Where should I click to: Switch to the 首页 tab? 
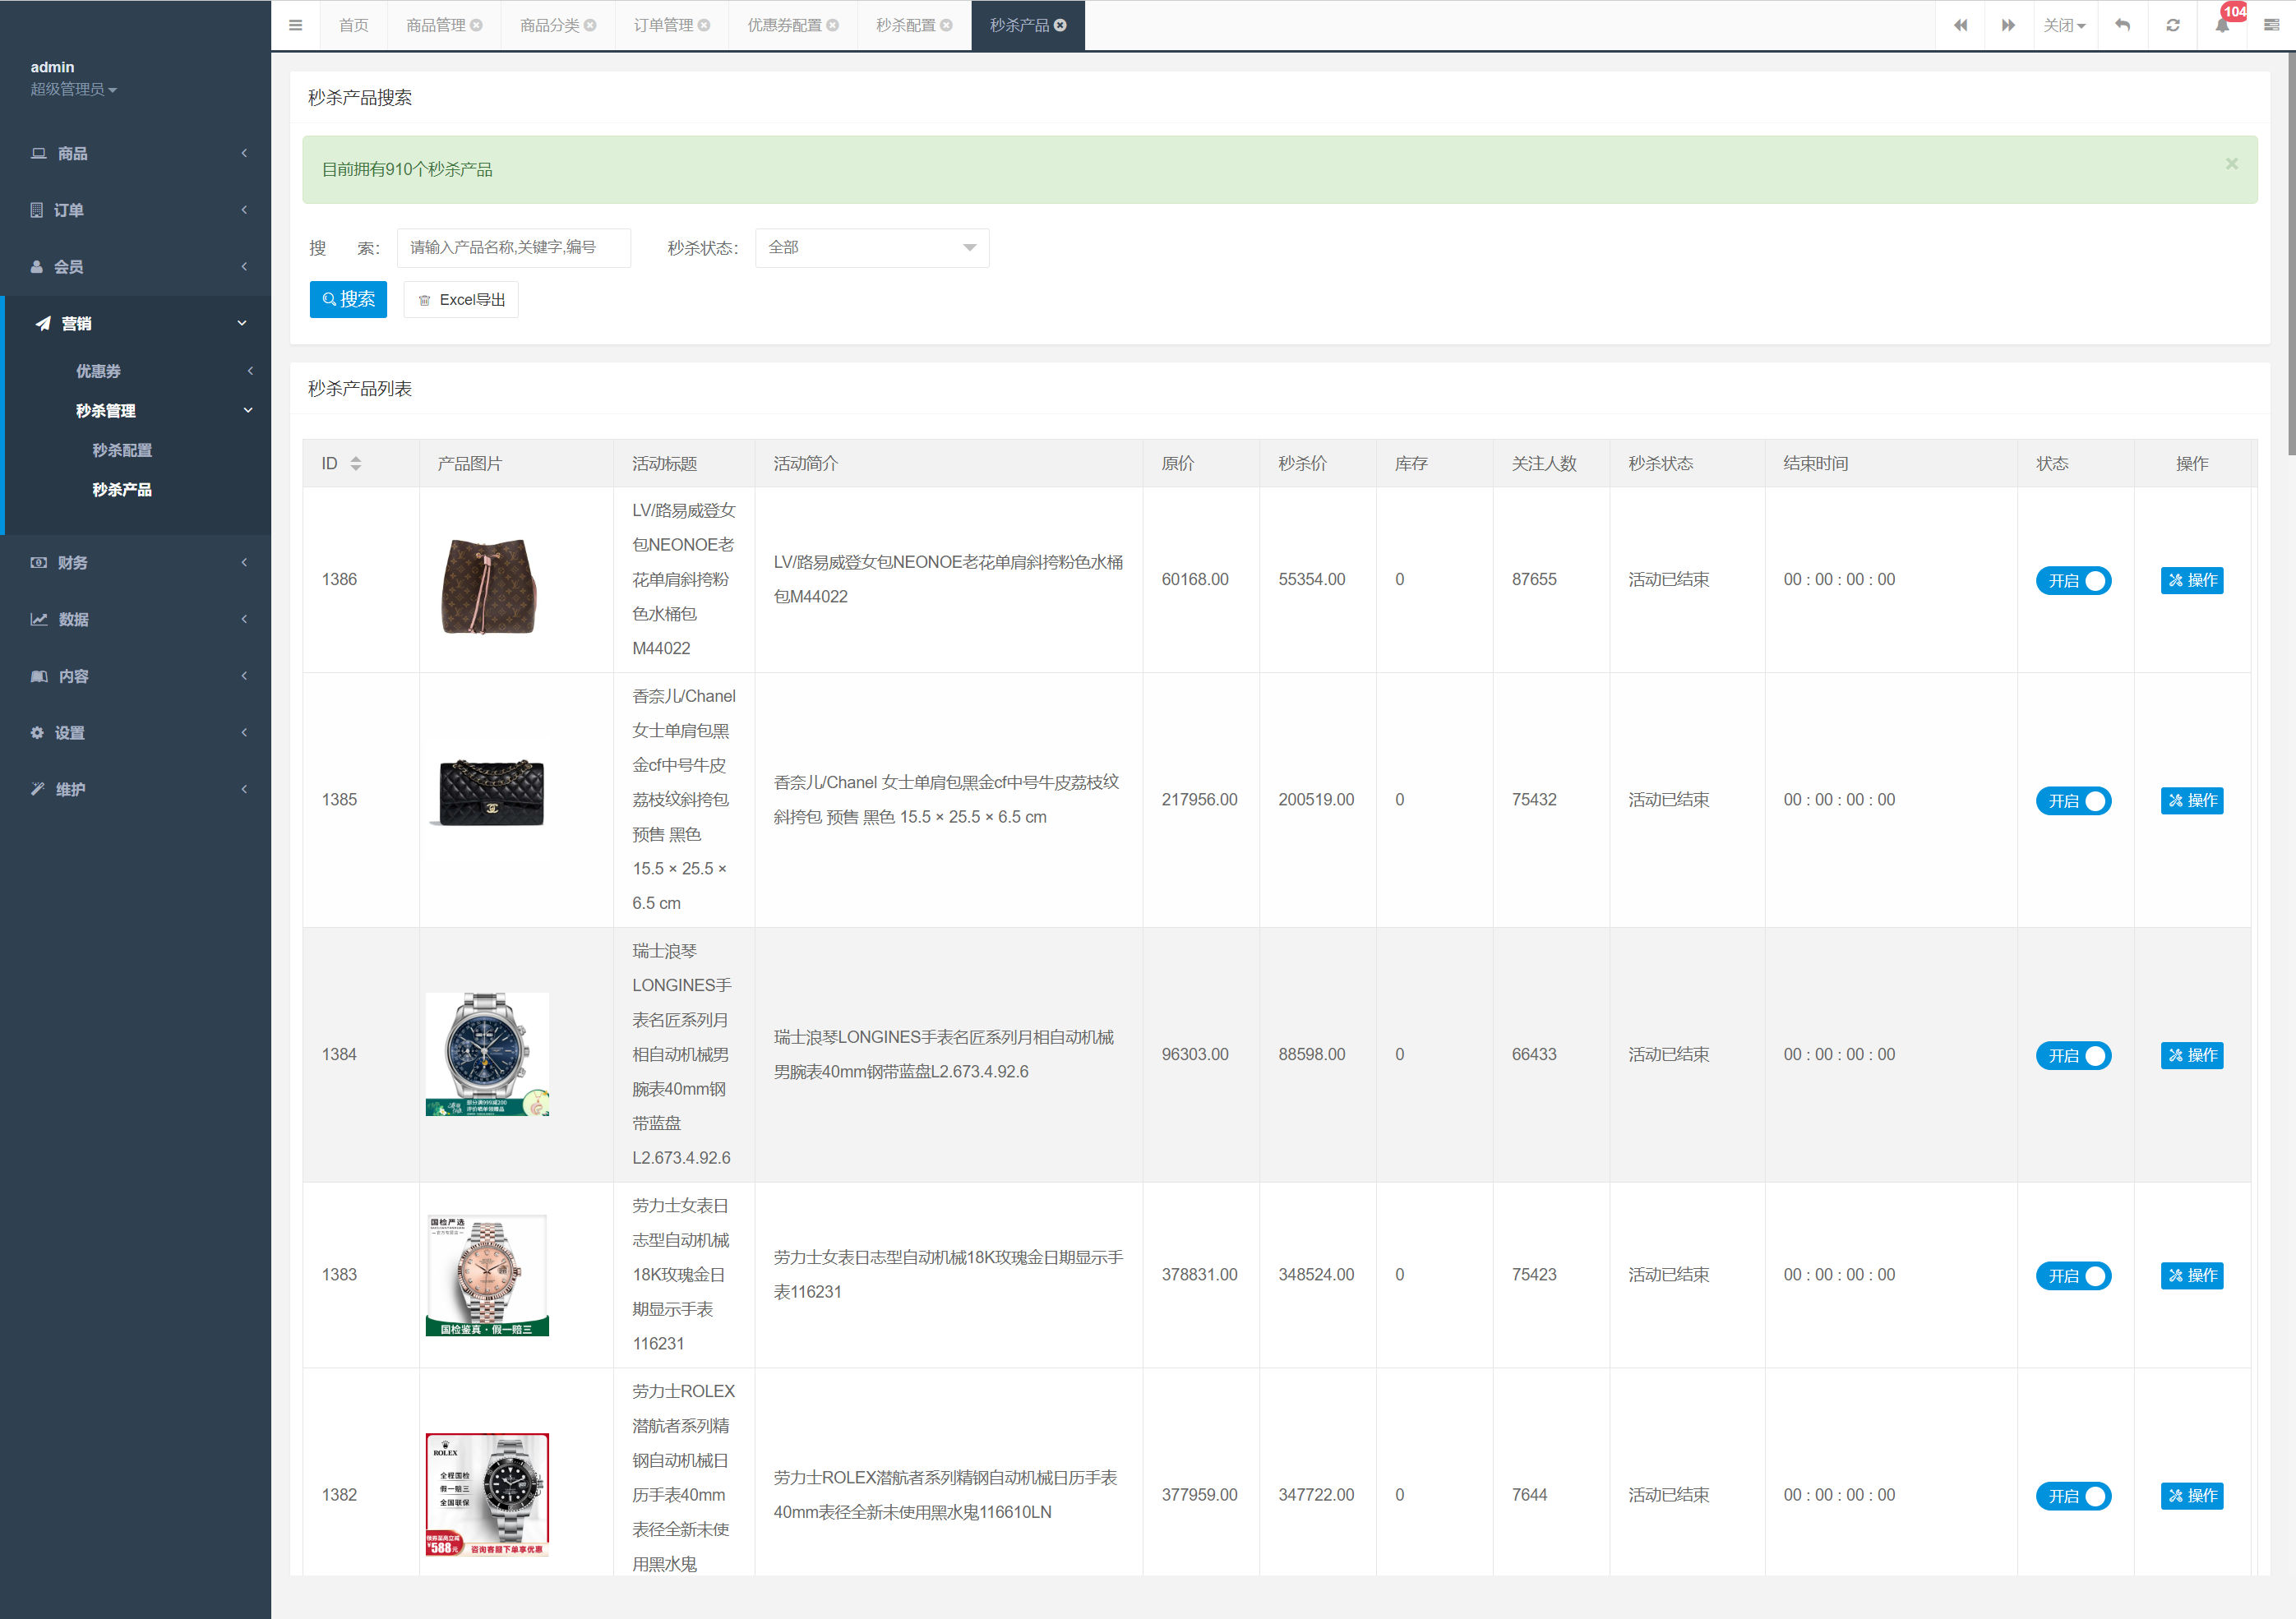pyautogui.click(x=353, y=25)
